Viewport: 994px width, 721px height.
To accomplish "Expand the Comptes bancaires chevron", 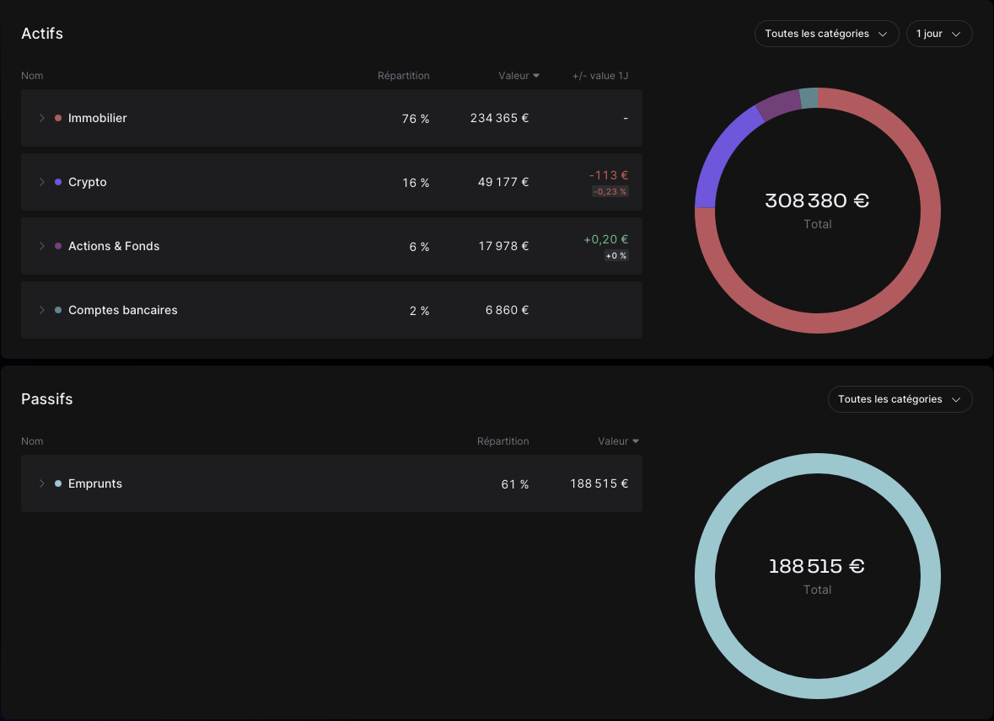I will tap(41, 310).
